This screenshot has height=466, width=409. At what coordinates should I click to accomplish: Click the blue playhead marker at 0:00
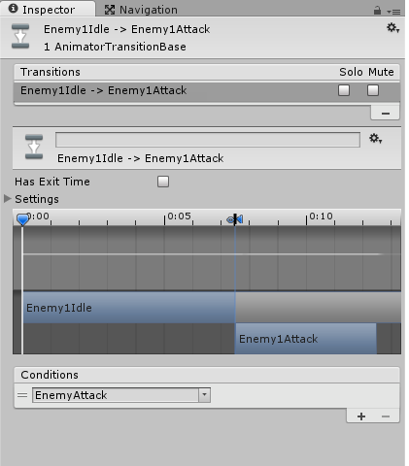pos(22,219)
